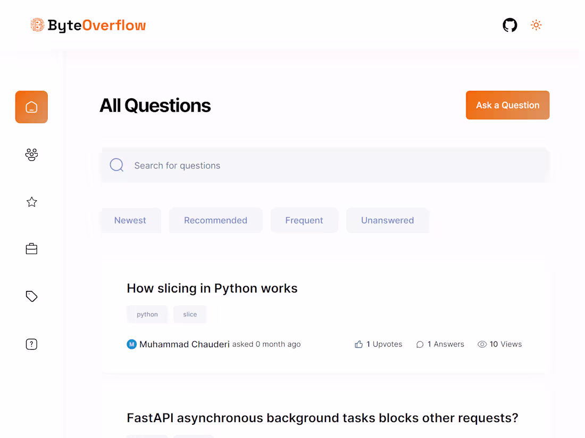Open Ask Question help icon in sidebar
This screenshot has height=438, width=585.
coord(31,344)
